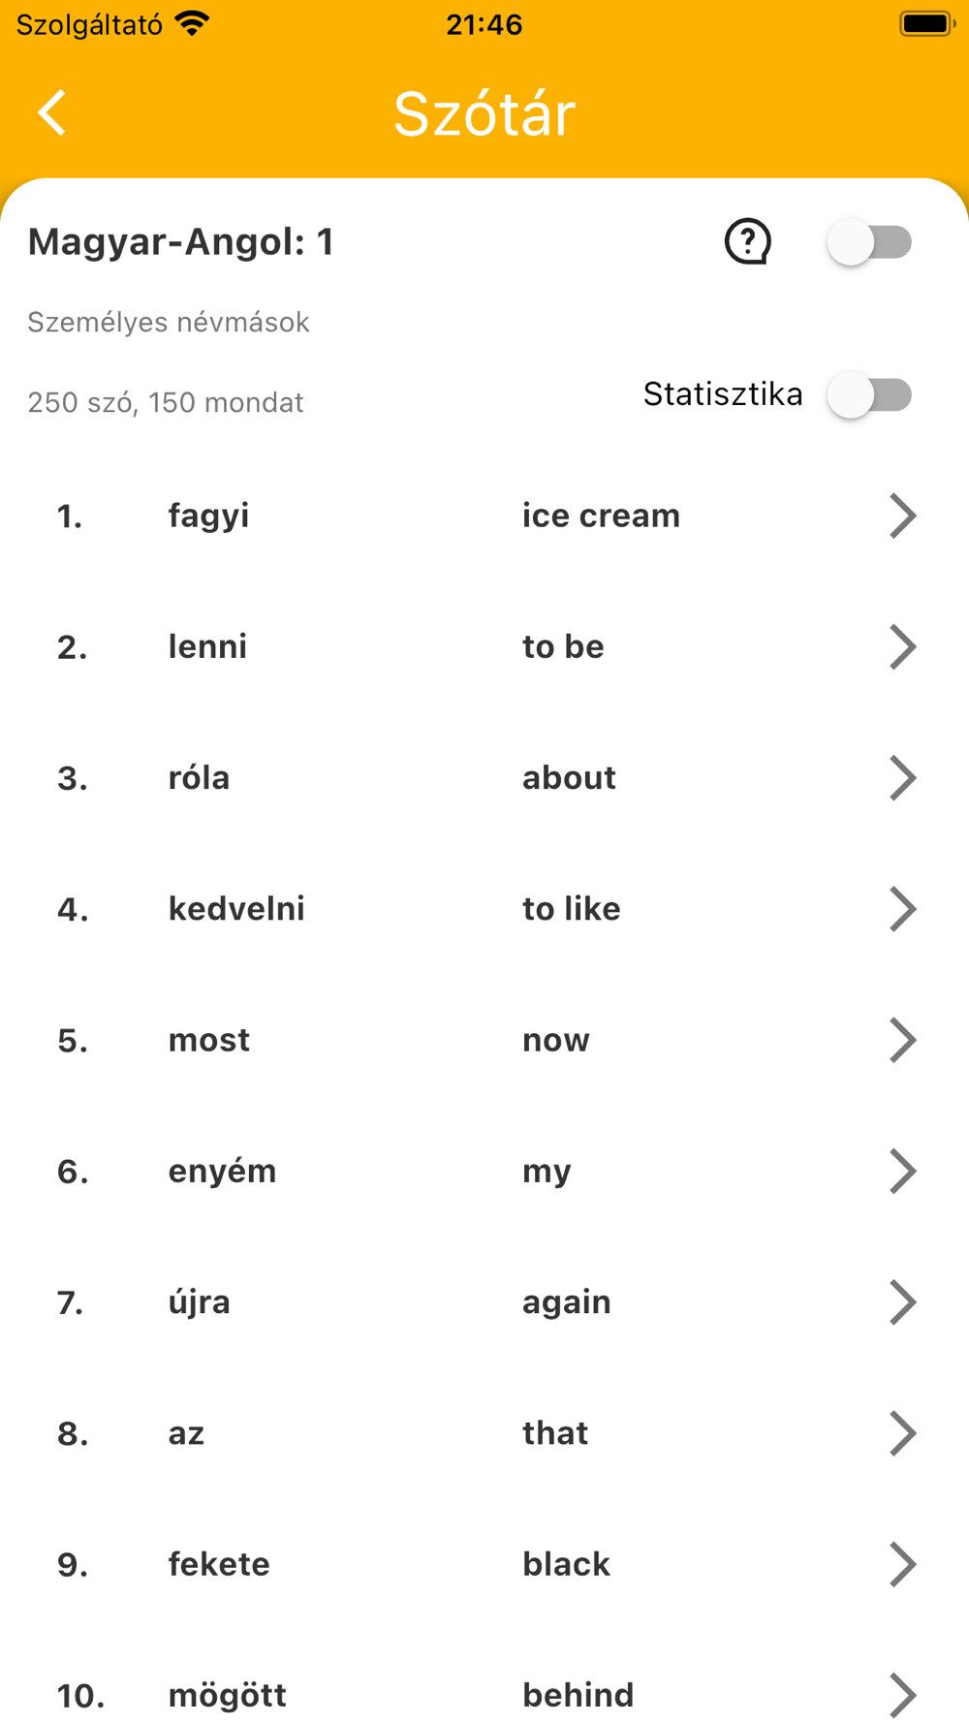Select the English translation 'to like'
The width and height of the screenshot is (969, 1723).
571,909
